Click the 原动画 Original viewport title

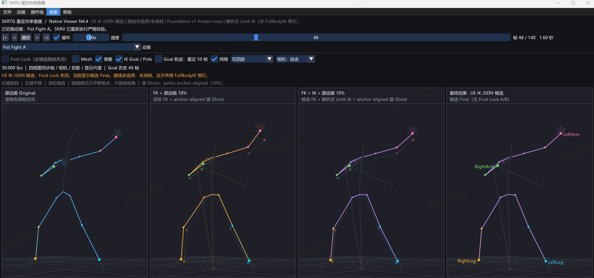(x=20, y=93)
